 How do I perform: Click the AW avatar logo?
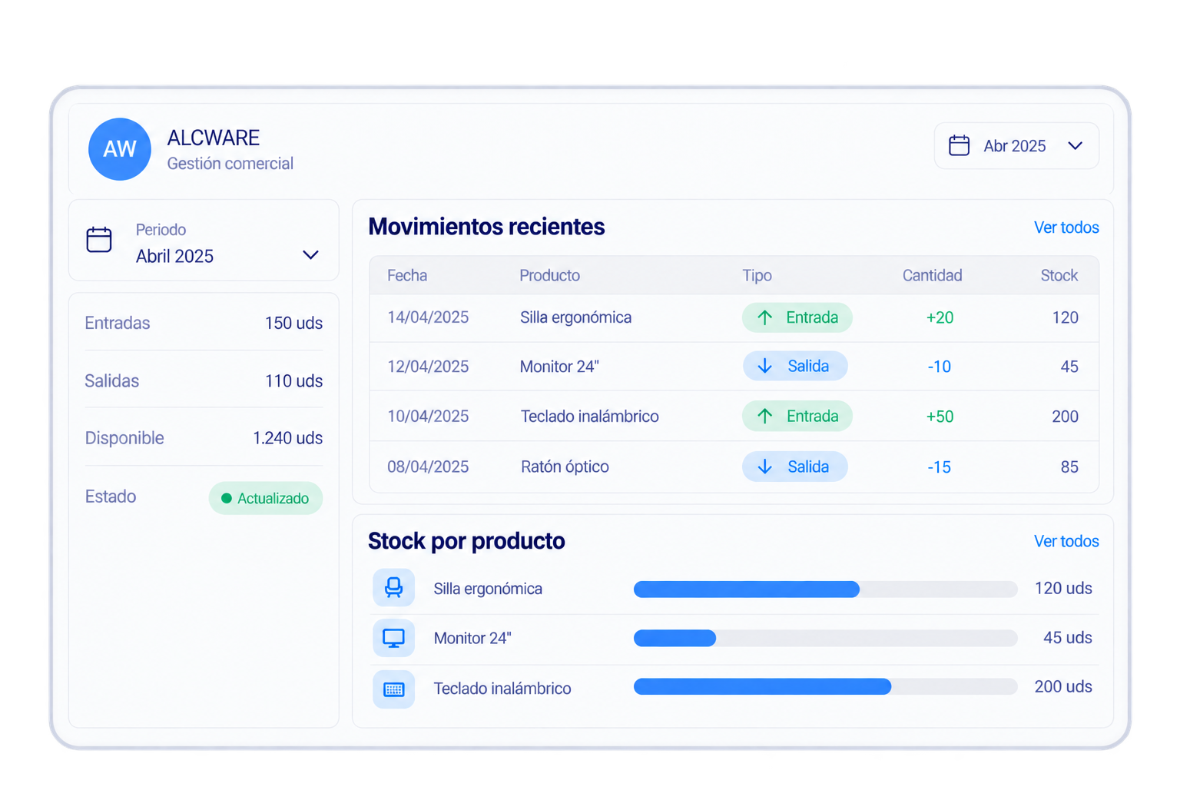point(119,149)
